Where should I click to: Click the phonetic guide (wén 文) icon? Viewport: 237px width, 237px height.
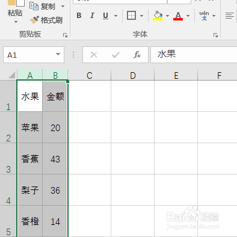tap(204, 16)
